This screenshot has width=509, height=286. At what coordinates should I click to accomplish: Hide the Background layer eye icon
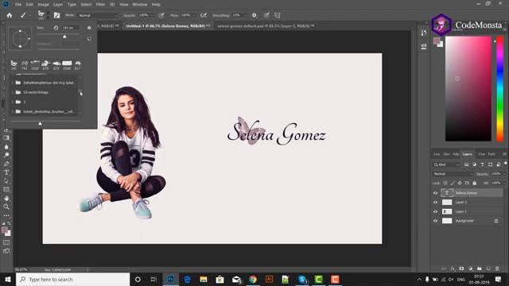click(x=435, y=221)
